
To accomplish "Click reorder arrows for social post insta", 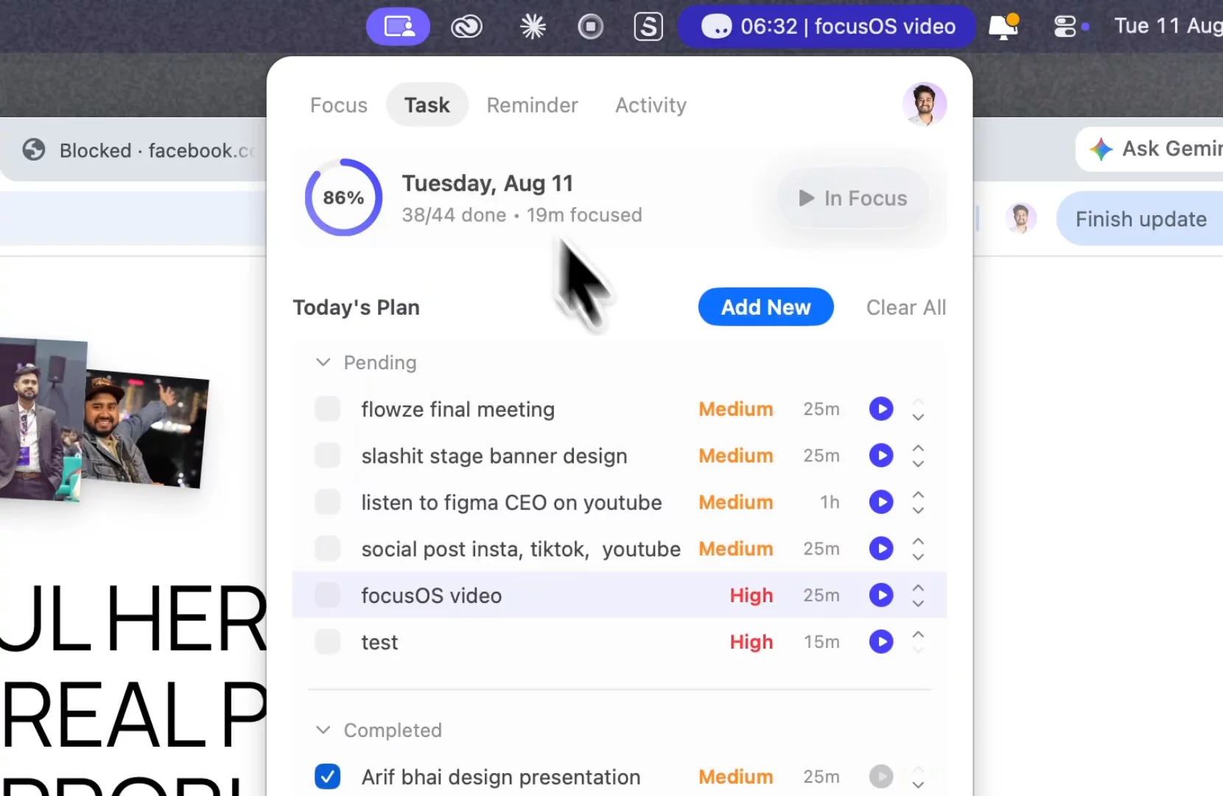I will (x=918, y=548).
